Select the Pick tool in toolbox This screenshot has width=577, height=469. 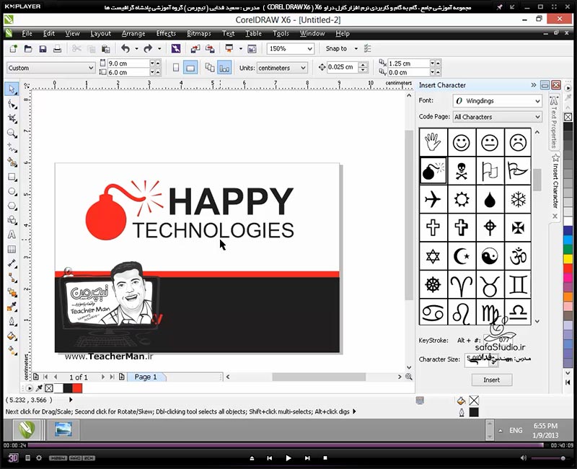pyautogui.click(x=12, y=89)
